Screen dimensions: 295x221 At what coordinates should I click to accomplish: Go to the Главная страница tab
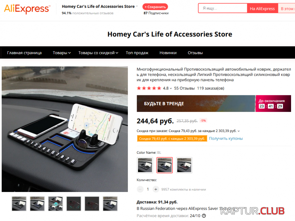coord(24,53)
